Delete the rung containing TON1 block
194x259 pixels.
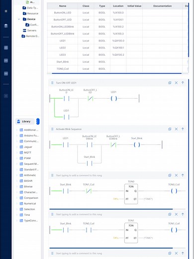coord(176,214)
